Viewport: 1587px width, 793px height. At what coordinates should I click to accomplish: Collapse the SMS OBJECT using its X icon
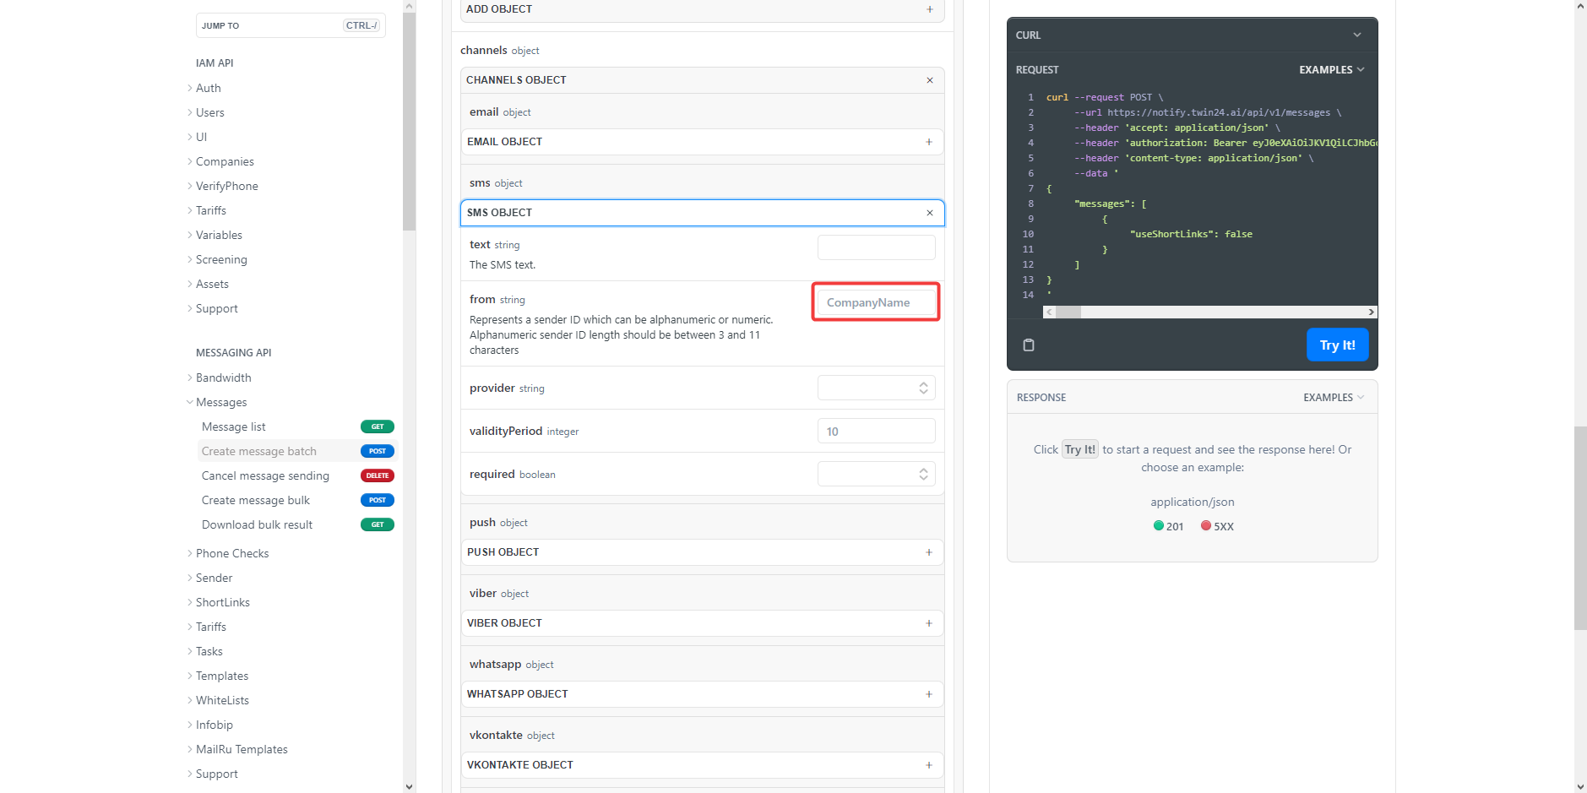click(x=929, y=213)
